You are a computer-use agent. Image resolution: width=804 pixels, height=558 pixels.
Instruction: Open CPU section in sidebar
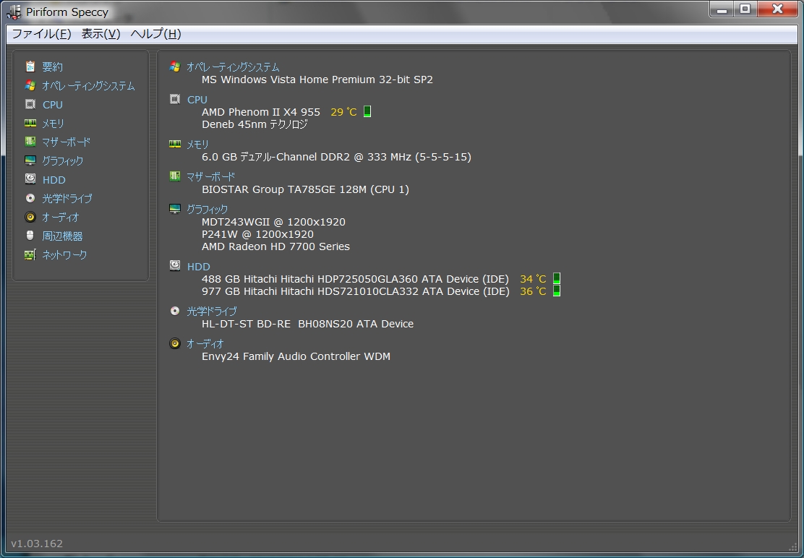click(52, 105)
